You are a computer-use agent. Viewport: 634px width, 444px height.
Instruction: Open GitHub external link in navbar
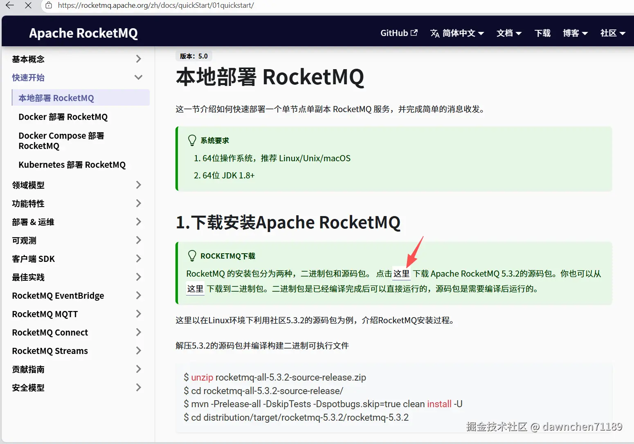point(399,33)
